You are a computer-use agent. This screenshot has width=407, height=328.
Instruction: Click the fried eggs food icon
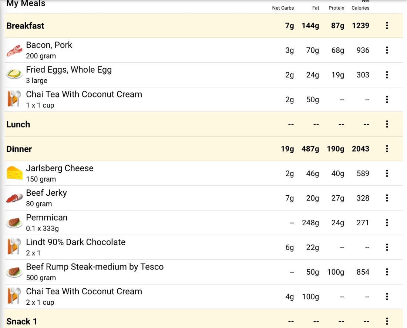14,74
